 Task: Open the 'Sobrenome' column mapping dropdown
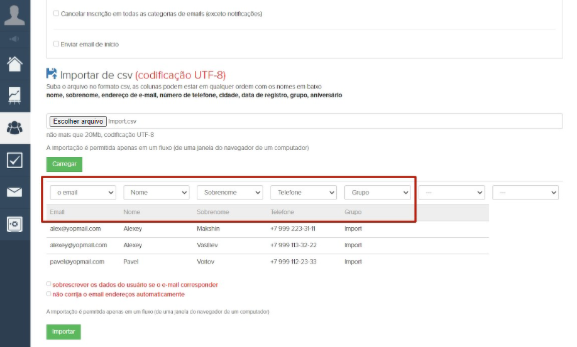[x=229, y=193]
